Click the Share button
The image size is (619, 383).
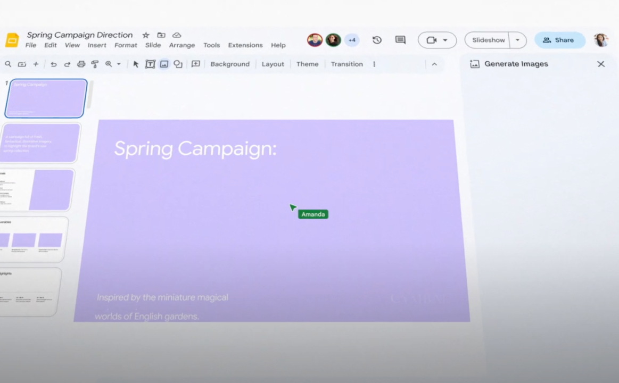click(x=559, y=40)
